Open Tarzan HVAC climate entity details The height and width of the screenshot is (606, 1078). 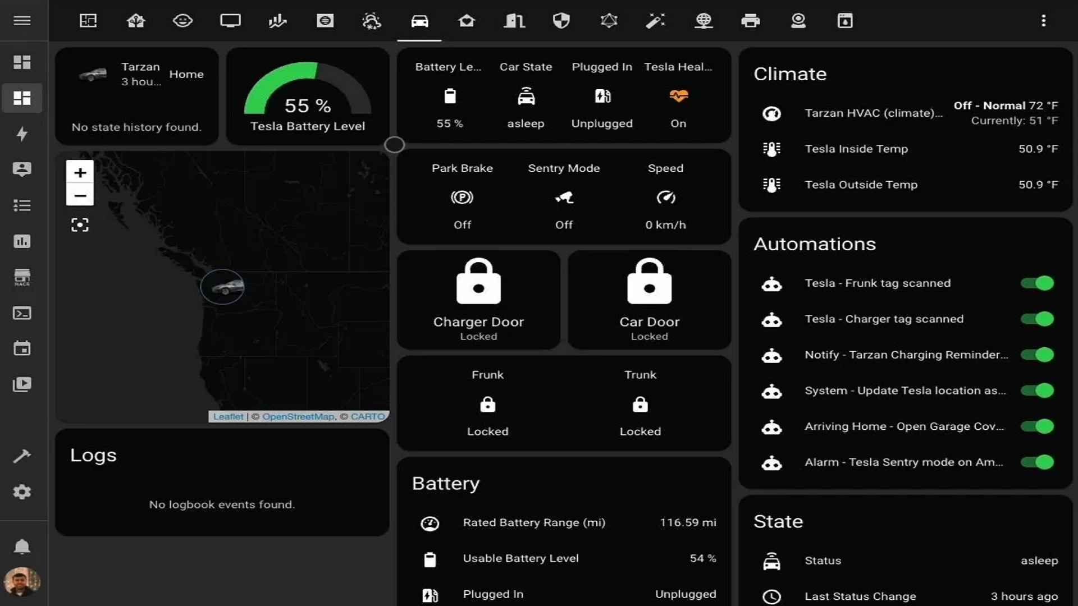click(873, 113)
